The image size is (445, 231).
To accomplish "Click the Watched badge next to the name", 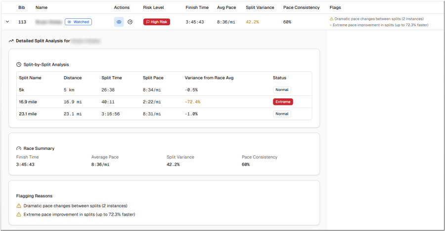I will (x=78, y=22).
